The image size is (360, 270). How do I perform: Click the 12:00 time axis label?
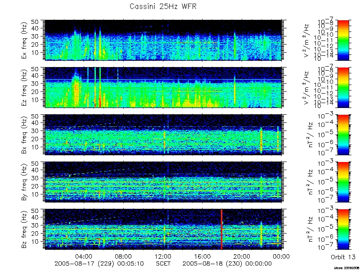tap(163, 256)
